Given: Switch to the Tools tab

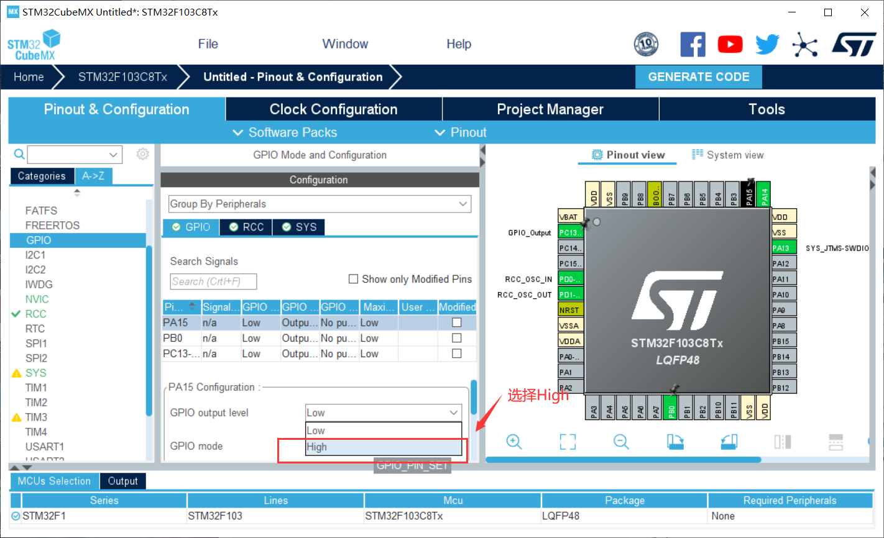Looking at the screenshot, I should [x=767, y=109].
